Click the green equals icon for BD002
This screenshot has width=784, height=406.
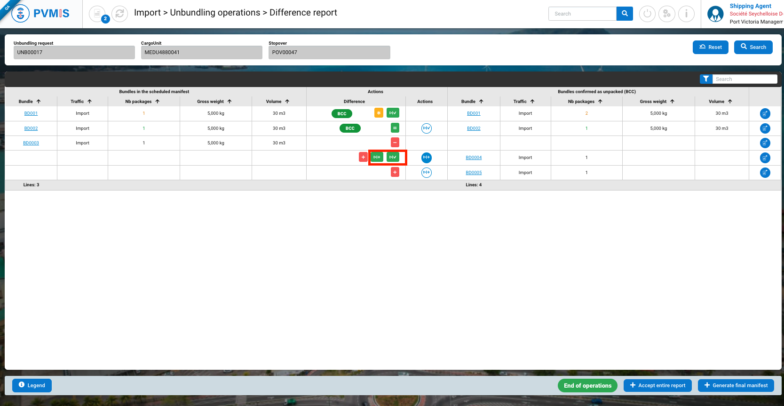[395, 128]
